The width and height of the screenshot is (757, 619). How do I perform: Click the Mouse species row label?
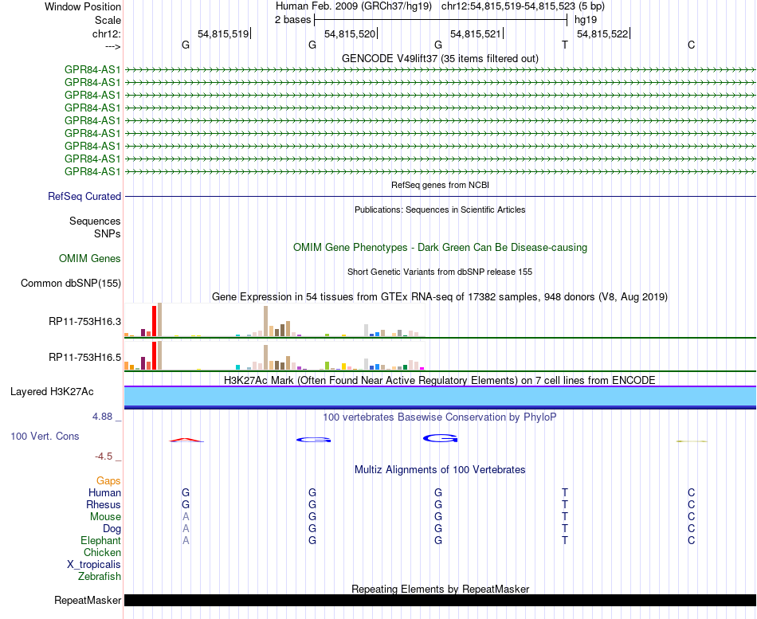click(x=105, y=517)
